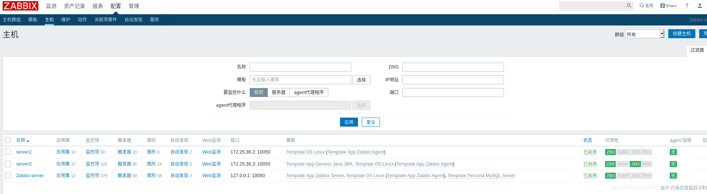
Task: Check the server3 row checkbox
Action: pos(8,164)
